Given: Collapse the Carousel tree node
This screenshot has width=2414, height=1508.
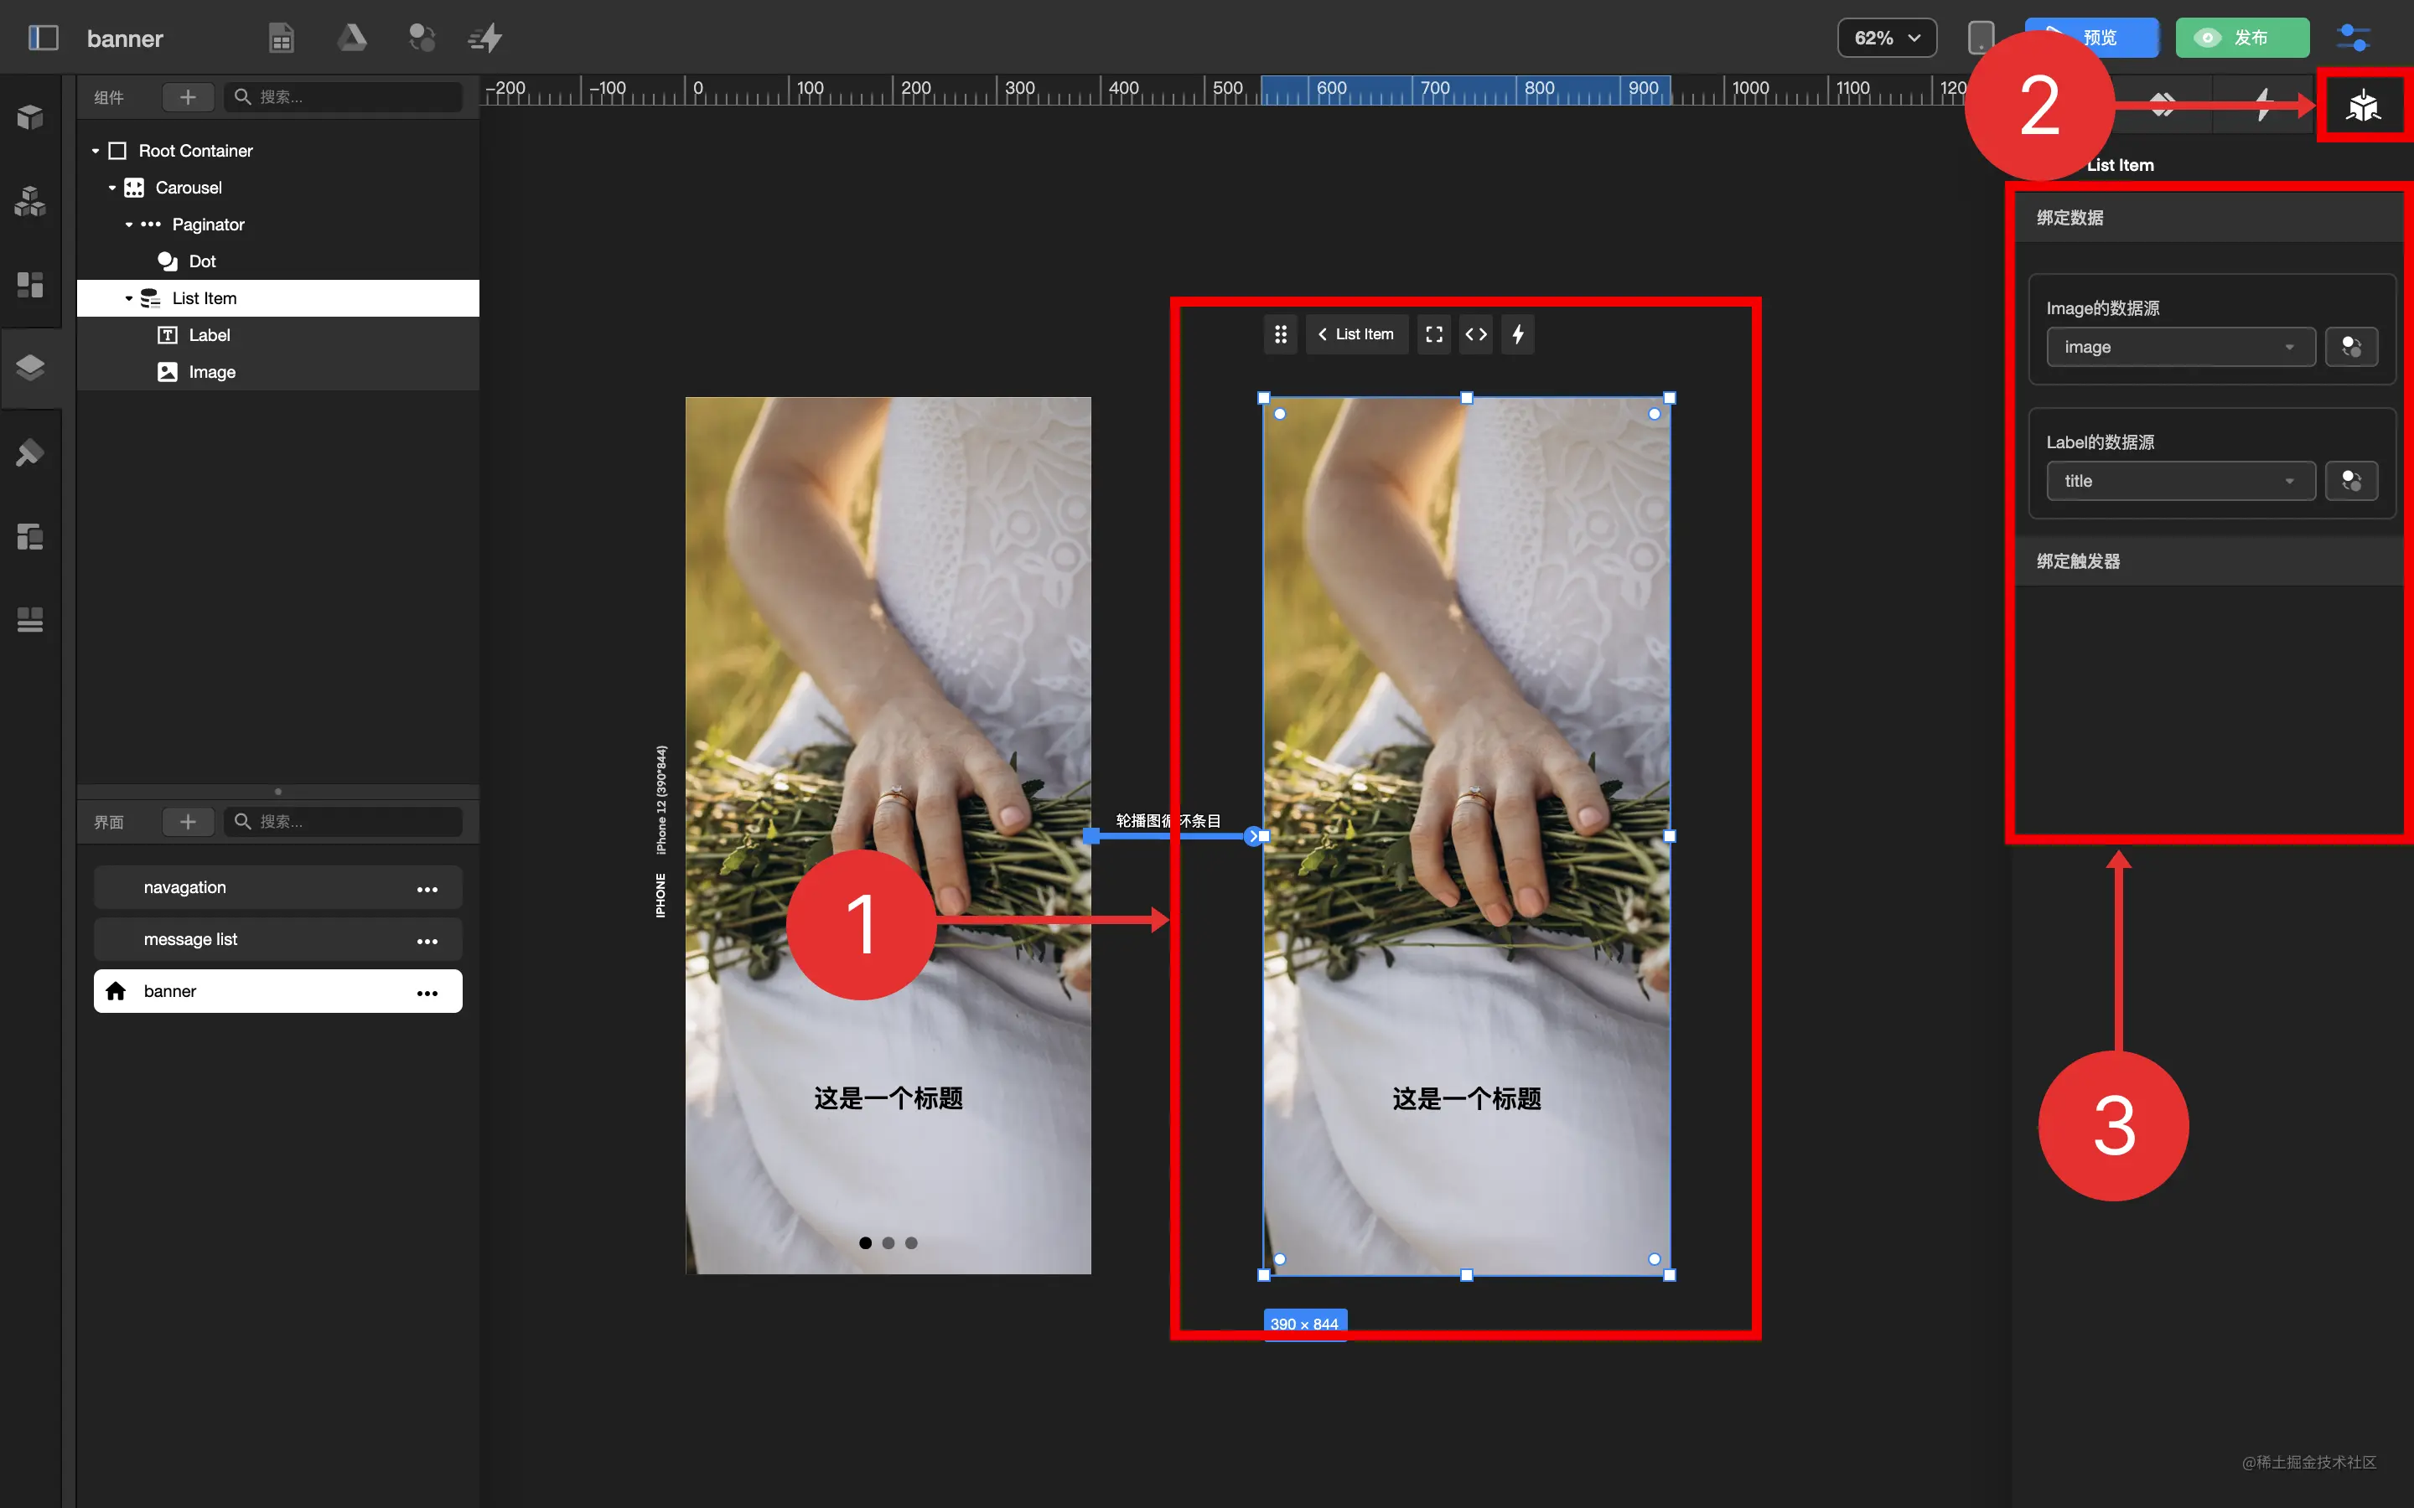Looking at the screenshot, I should 111,188.
